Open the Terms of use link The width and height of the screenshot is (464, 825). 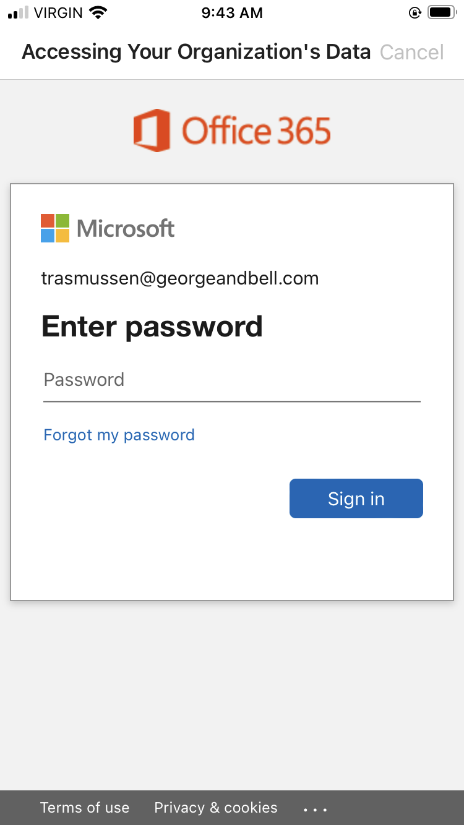click(85, 808)
